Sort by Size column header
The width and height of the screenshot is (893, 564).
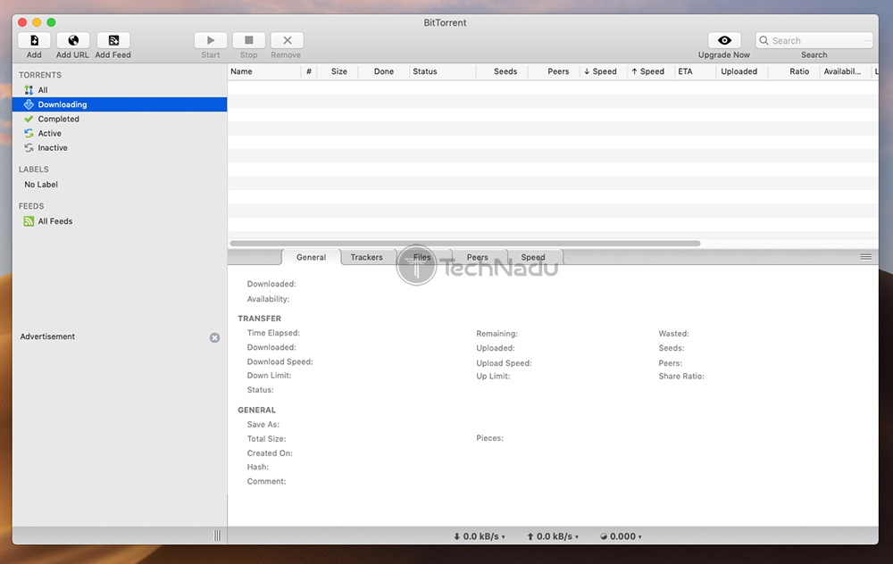click(338, 71)
